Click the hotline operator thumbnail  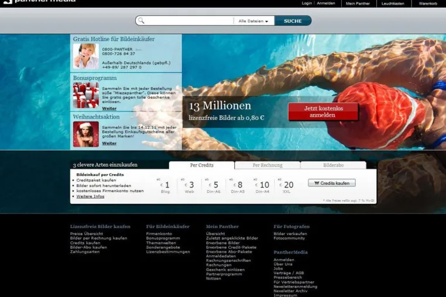pyautogui.click(x=86, y=56)
